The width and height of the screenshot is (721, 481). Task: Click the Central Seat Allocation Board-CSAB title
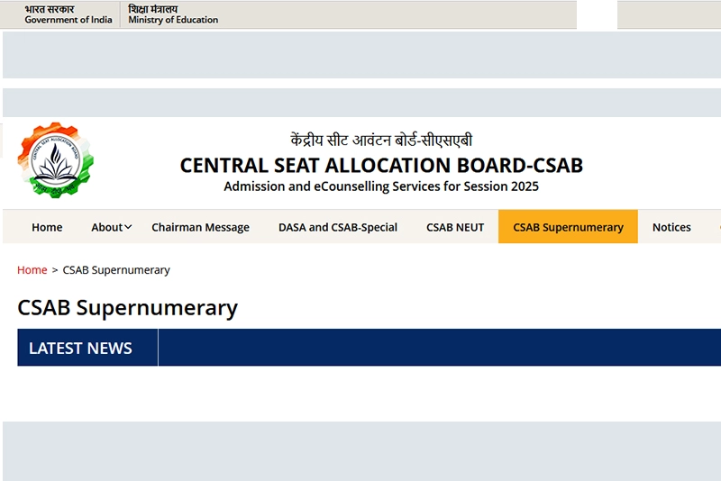[381, 166]
